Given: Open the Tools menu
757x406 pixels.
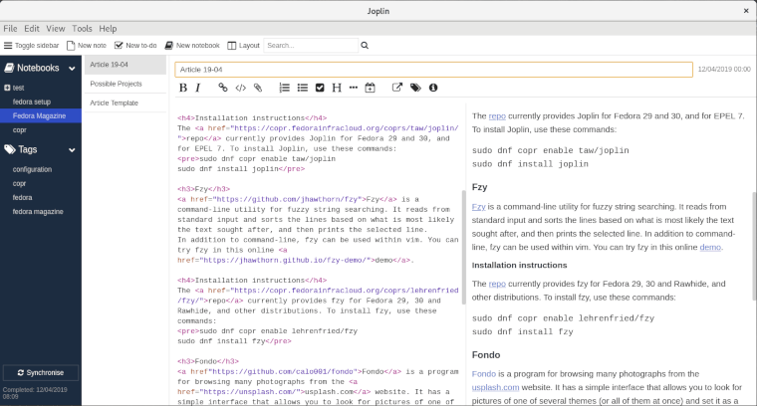Looking at the screenshot, I should click(82, 29).
